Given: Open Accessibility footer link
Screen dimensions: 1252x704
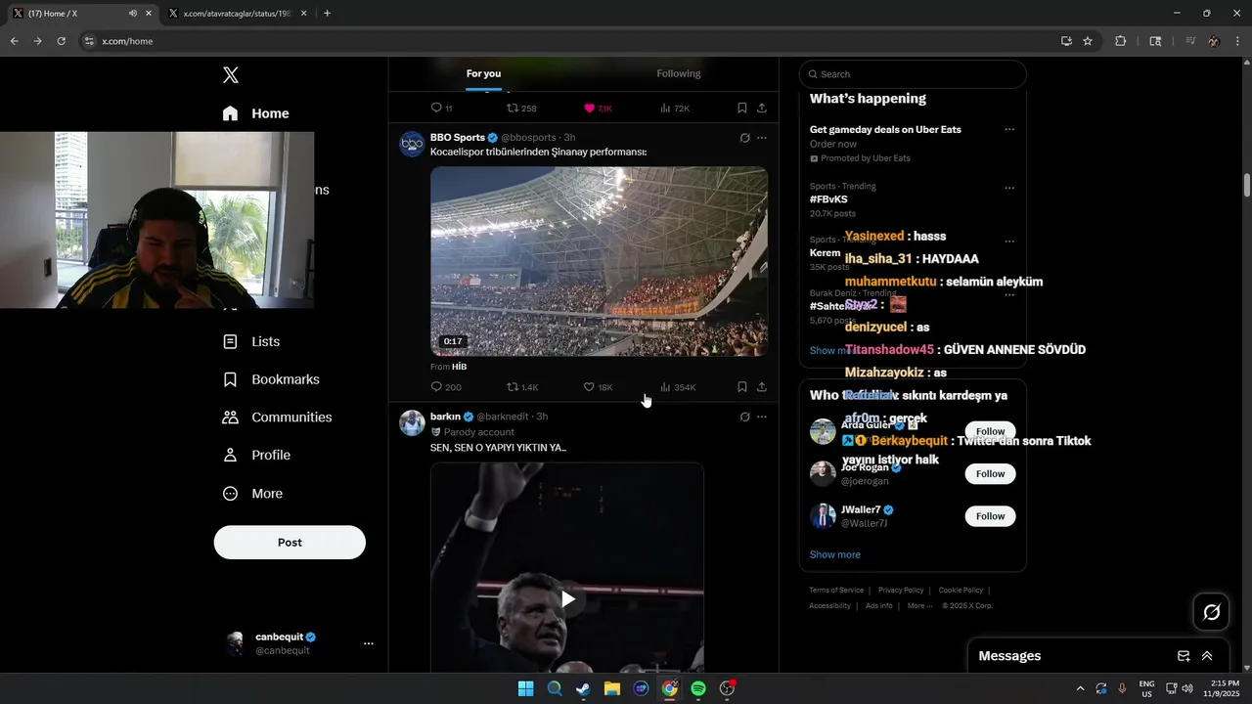Looking at the screenshot, I should 829,606.
